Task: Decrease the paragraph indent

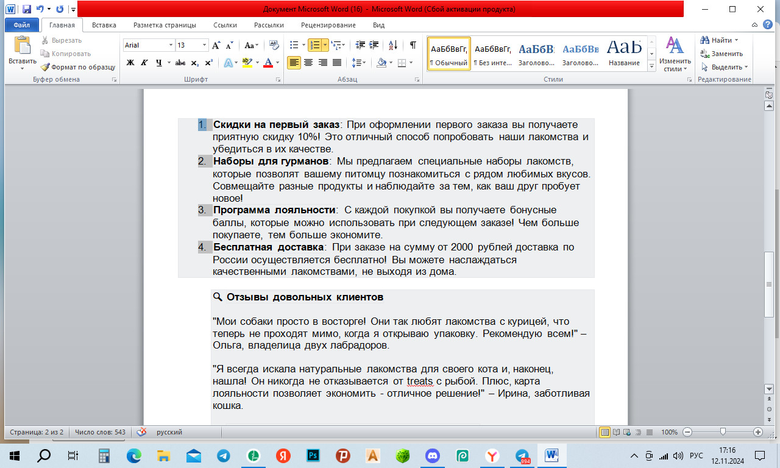Action: 360,45
